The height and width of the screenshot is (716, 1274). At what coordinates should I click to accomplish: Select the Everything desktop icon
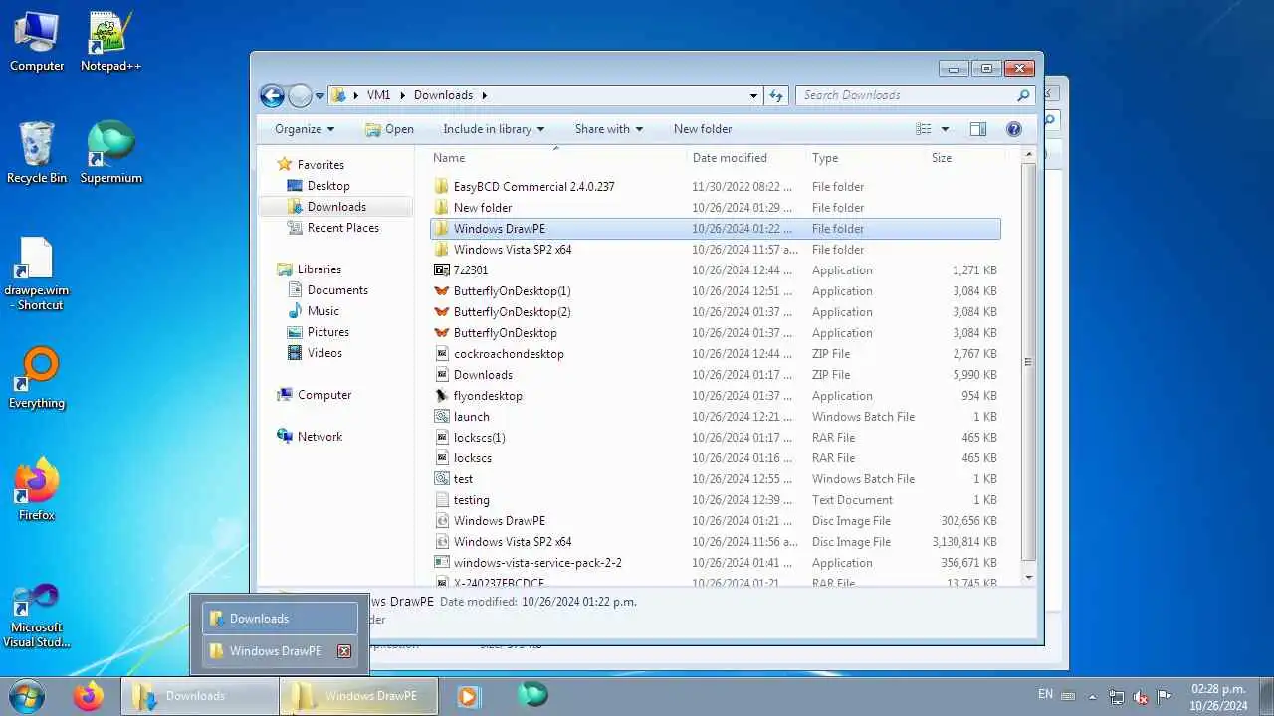(37, 378)
